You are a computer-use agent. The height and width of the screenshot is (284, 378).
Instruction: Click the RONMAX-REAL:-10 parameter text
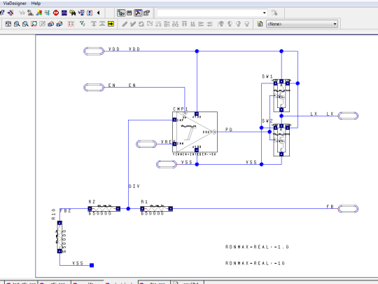(255, 263)
